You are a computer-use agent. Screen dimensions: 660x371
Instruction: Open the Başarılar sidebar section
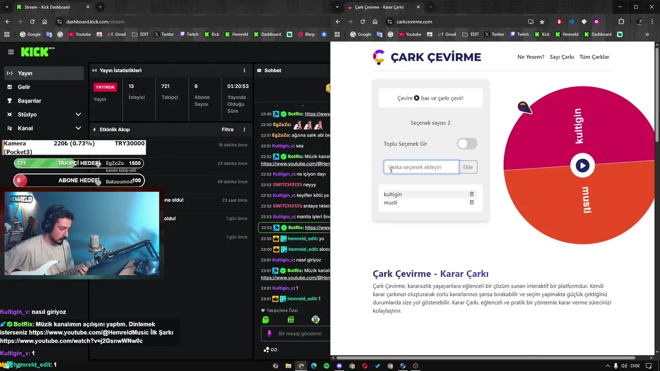coord(44,100)
